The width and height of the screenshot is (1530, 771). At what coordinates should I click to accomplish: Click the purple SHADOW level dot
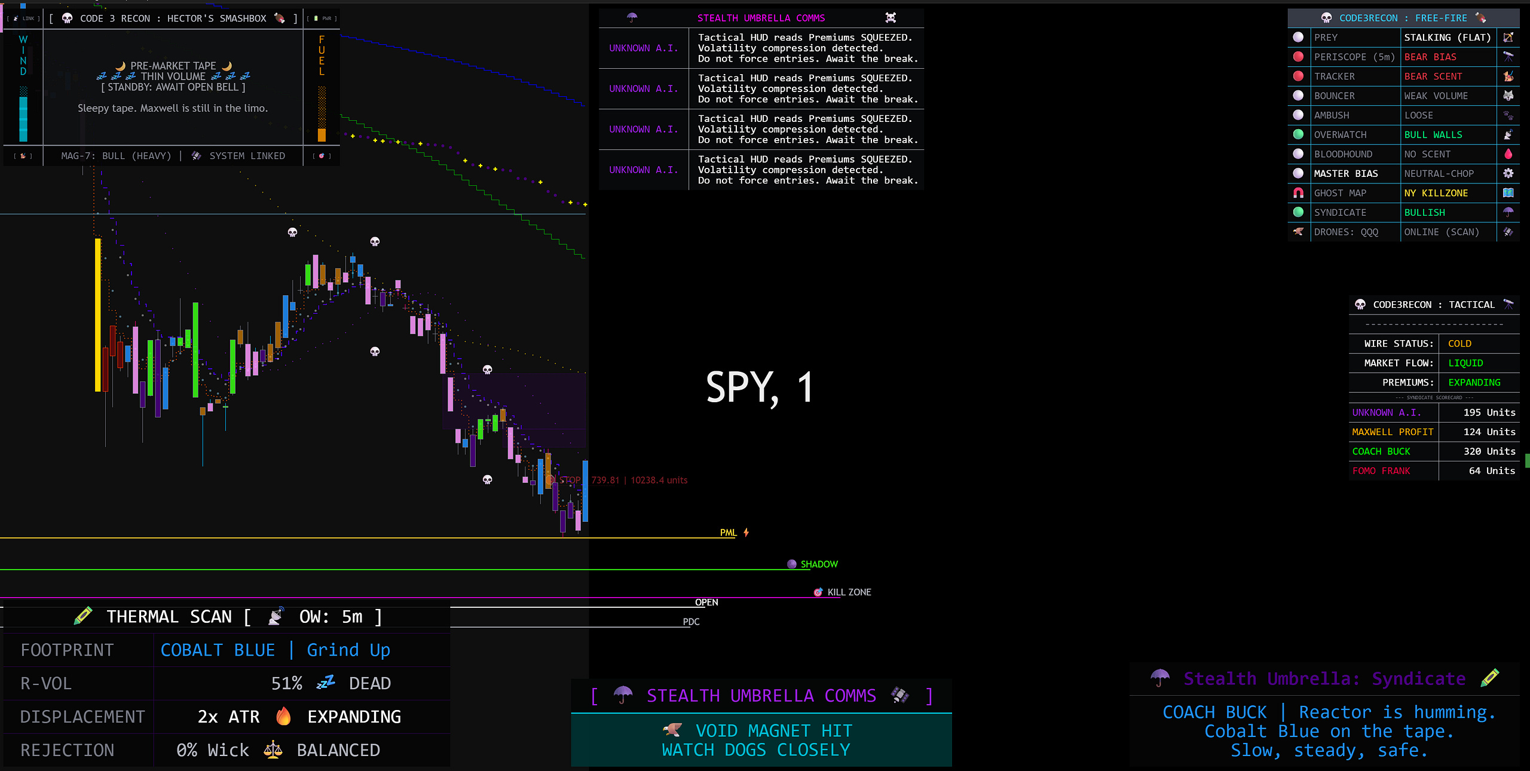tap(792, 564)
